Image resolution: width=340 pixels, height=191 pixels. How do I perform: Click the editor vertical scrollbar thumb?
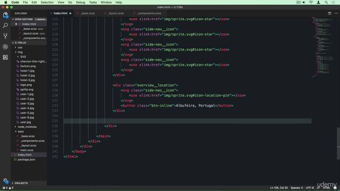pyautogui.click(x=338, y=143)
